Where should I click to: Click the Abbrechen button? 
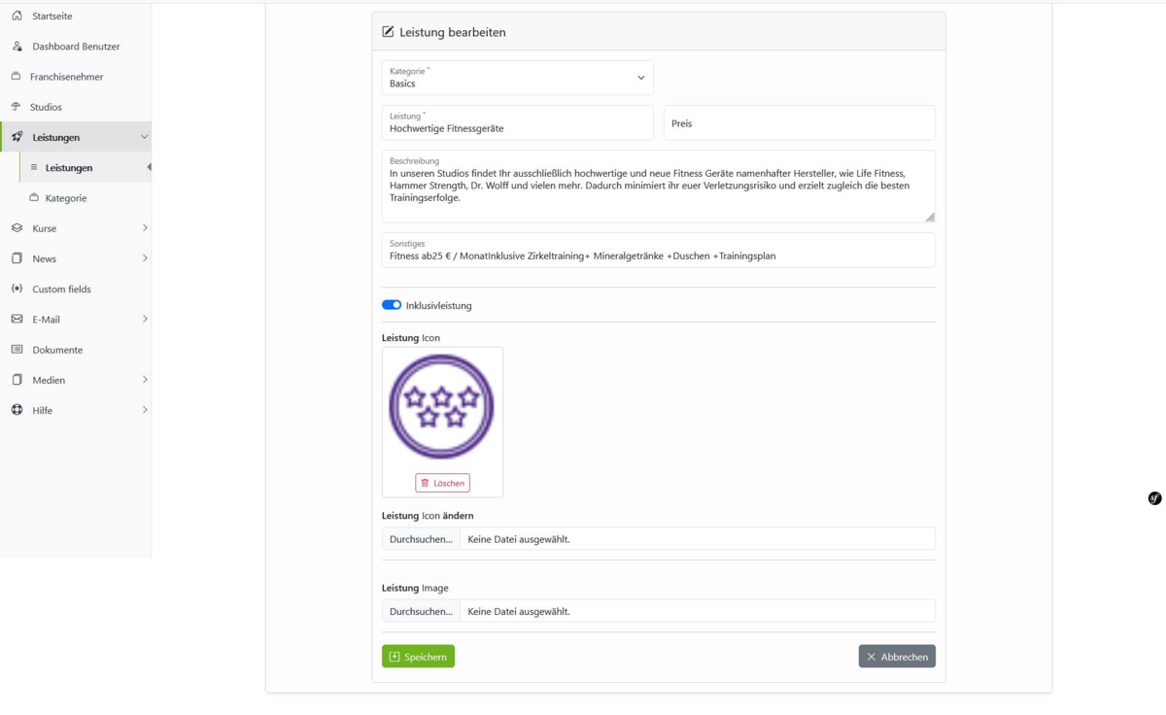coord(897,657)
